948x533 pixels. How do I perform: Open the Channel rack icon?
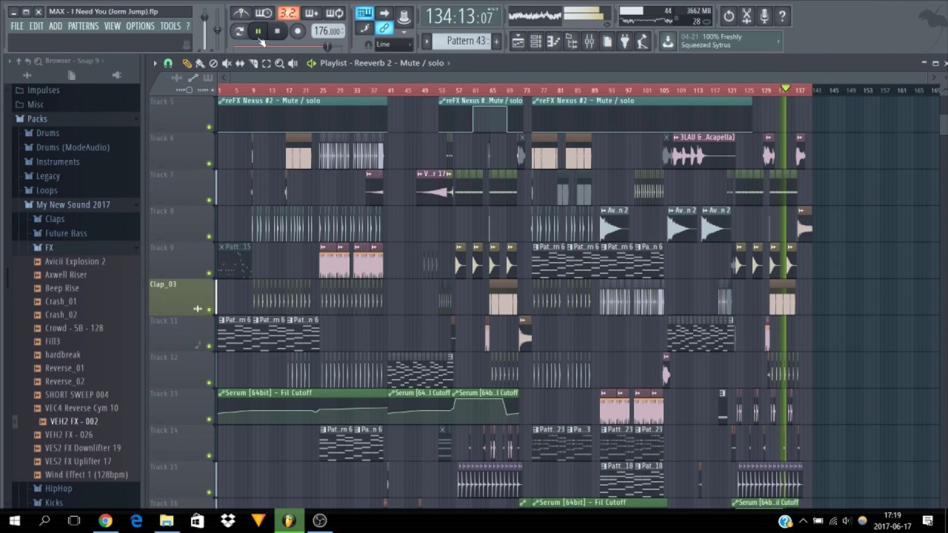(x=536, y=41)
